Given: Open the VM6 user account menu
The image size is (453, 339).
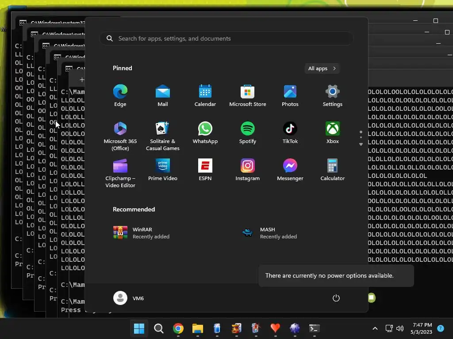Looking at the screenshot, I should (x=129, y=298).
